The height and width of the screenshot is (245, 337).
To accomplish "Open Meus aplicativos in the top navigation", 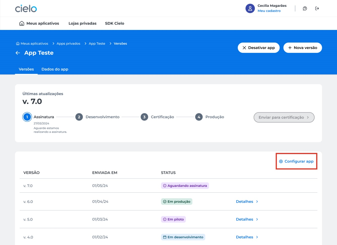I will tap(39, 23).
